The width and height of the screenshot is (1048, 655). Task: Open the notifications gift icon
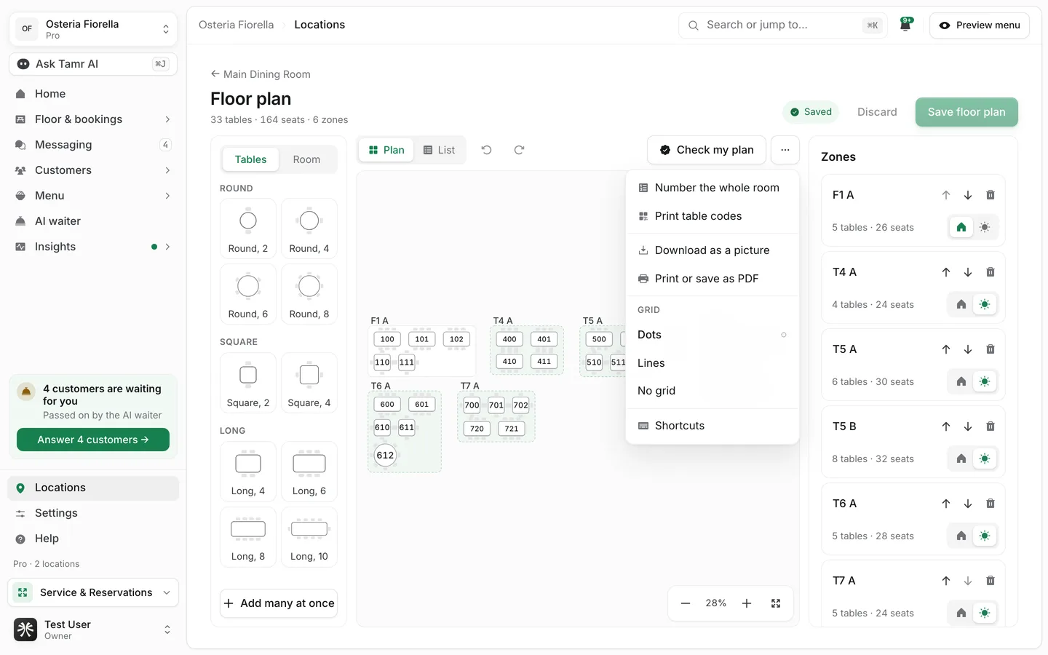click(x=905, y=25)
